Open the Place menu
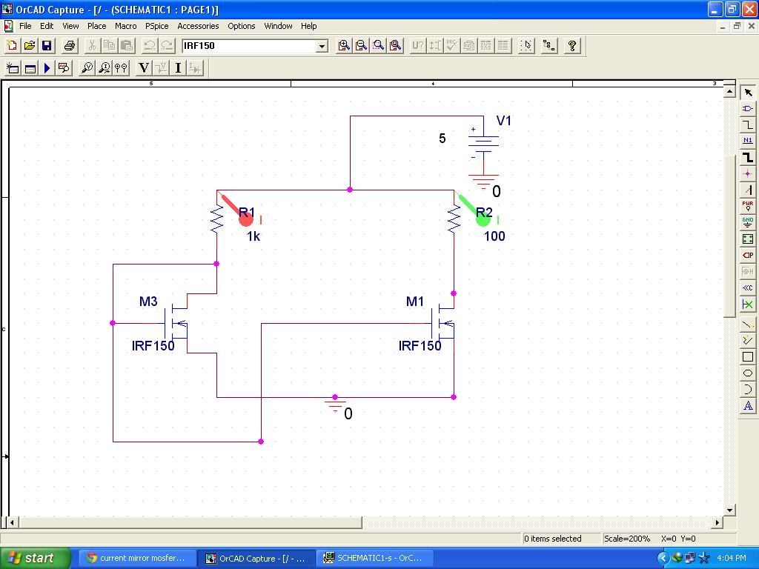This screenshot has height=569, width=759. coord(96,26)
